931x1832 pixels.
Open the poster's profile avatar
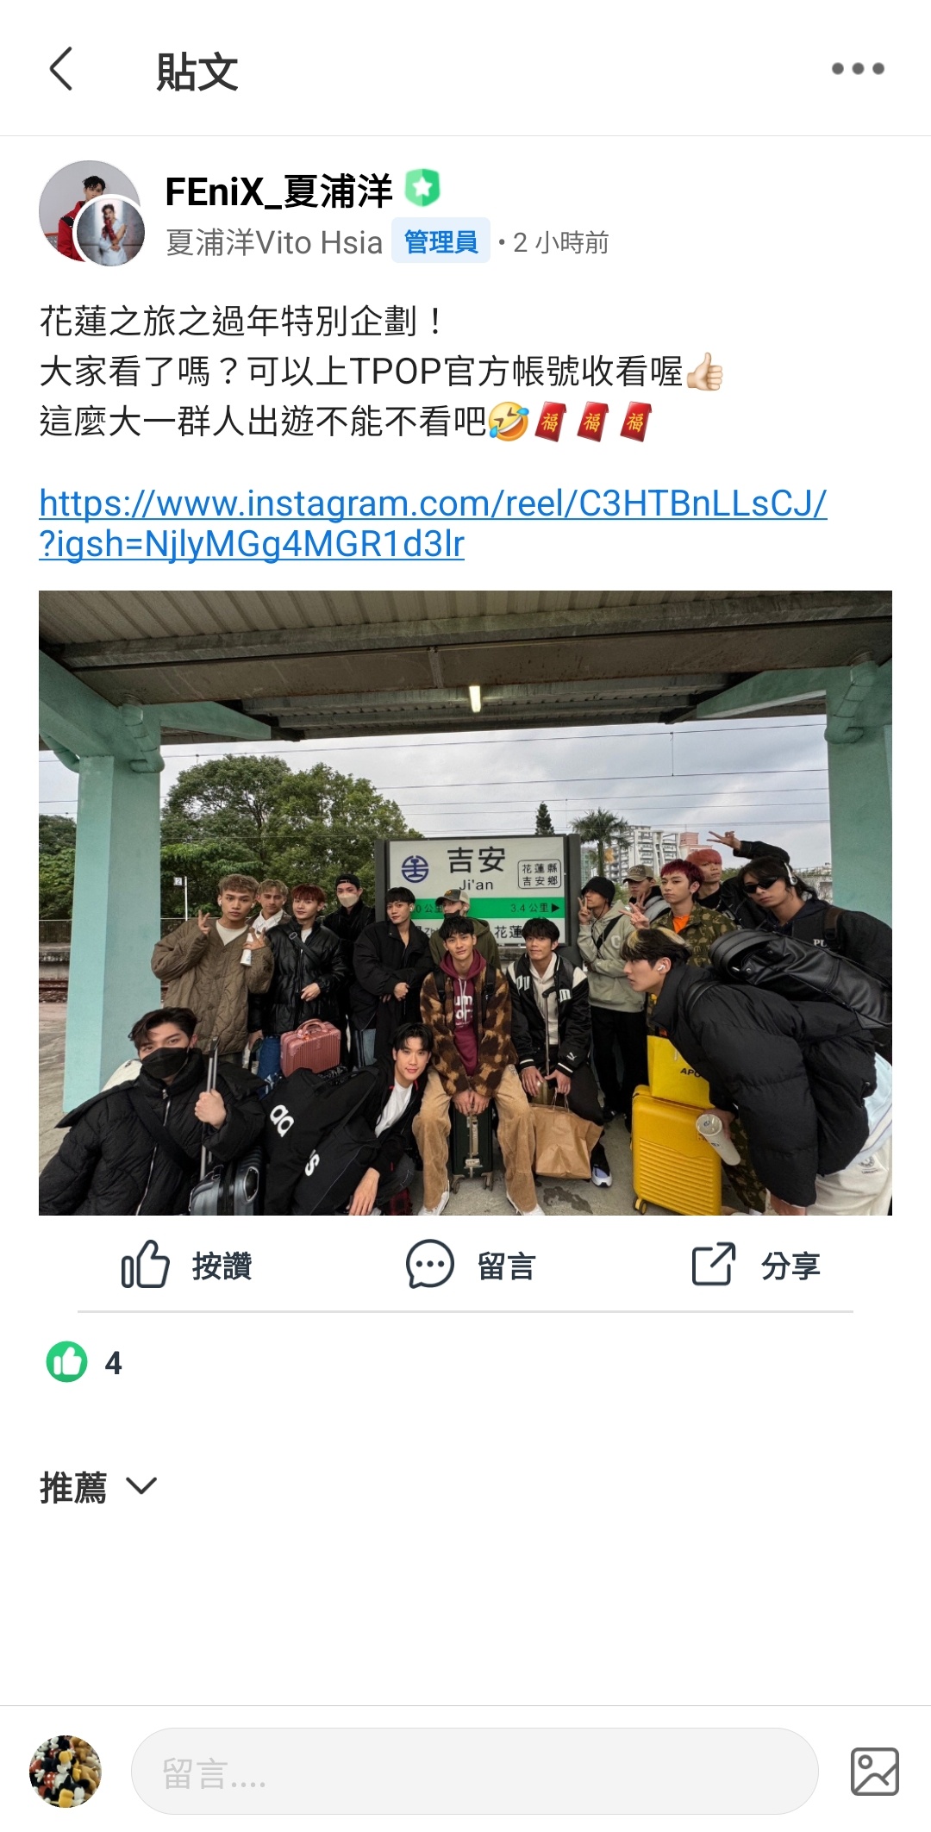pos(91,212)
